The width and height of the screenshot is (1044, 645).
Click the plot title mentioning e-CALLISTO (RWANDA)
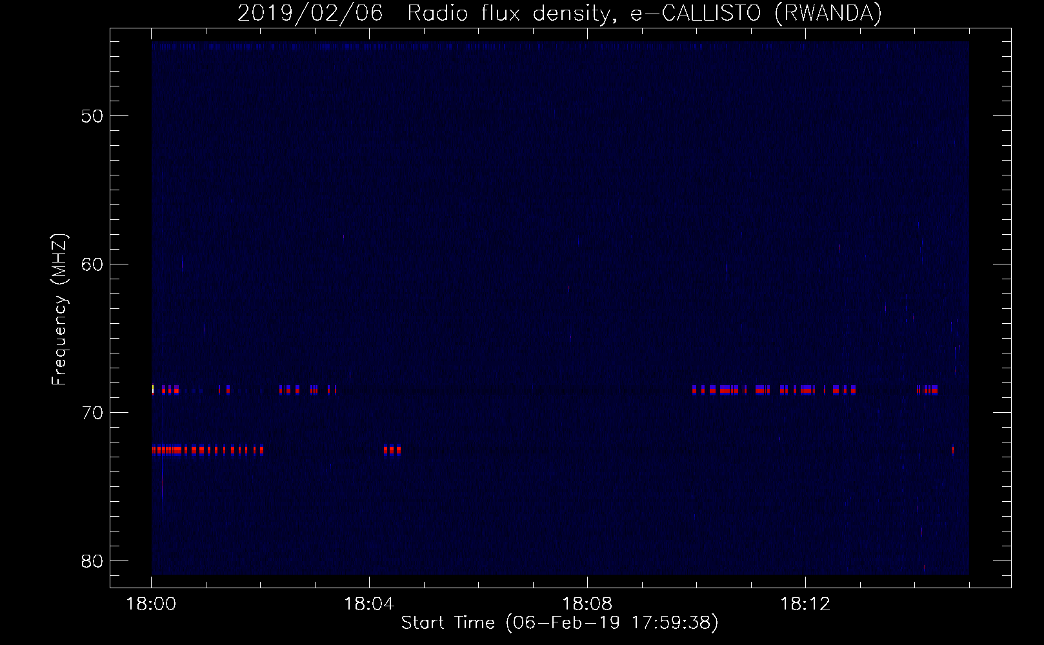click(x=559, y=13)
